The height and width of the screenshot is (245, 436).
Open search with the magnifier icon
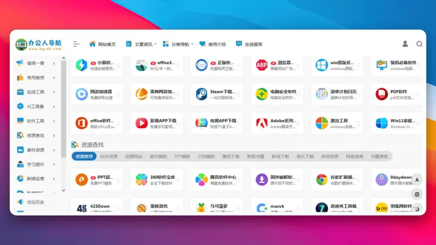pyautogui.click(x=419, y=44)
